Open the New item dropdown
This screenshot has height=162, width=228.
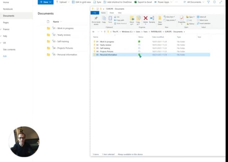click(169, 17)
